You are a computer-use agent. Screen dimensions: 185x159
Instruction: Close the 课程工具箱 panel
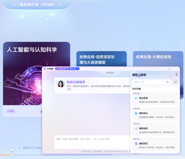point(176,75)
